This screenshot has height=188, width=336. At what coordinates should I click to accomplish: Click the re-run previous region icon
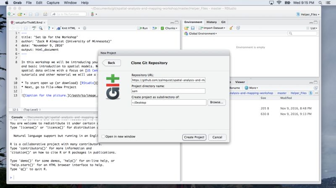155,28
